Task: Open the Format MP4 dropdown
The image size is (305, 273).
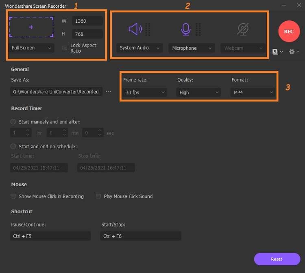Action: click(x=253, y=92)
